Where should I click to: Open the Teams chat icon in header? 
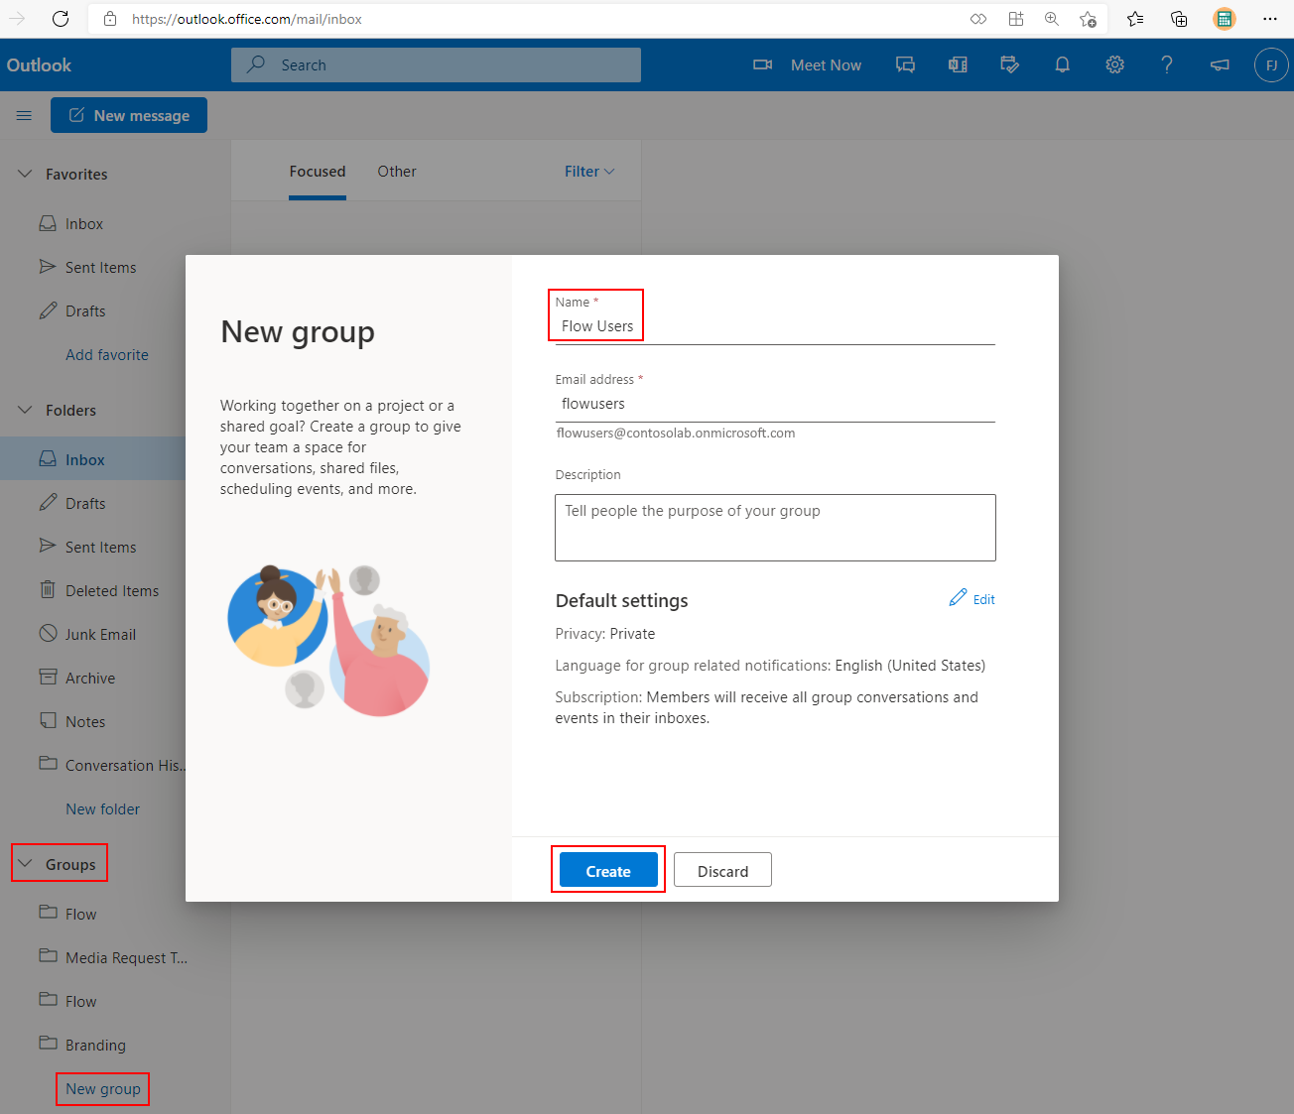point(905,64)
